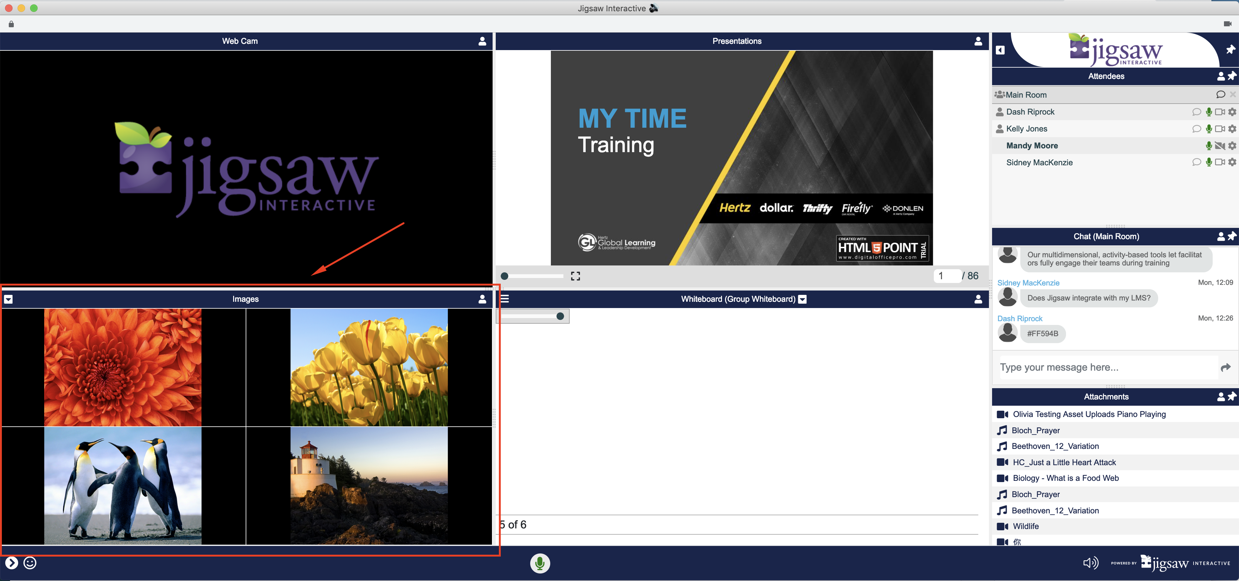Open the emoji smiley icon in the bottom bar
Viewport: 1239px width, 581px height.
[x=30, y=563]
